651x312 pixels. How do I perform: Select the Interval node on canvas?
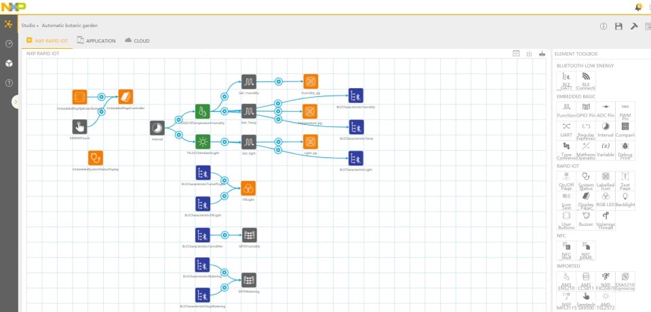coord(157,128)
